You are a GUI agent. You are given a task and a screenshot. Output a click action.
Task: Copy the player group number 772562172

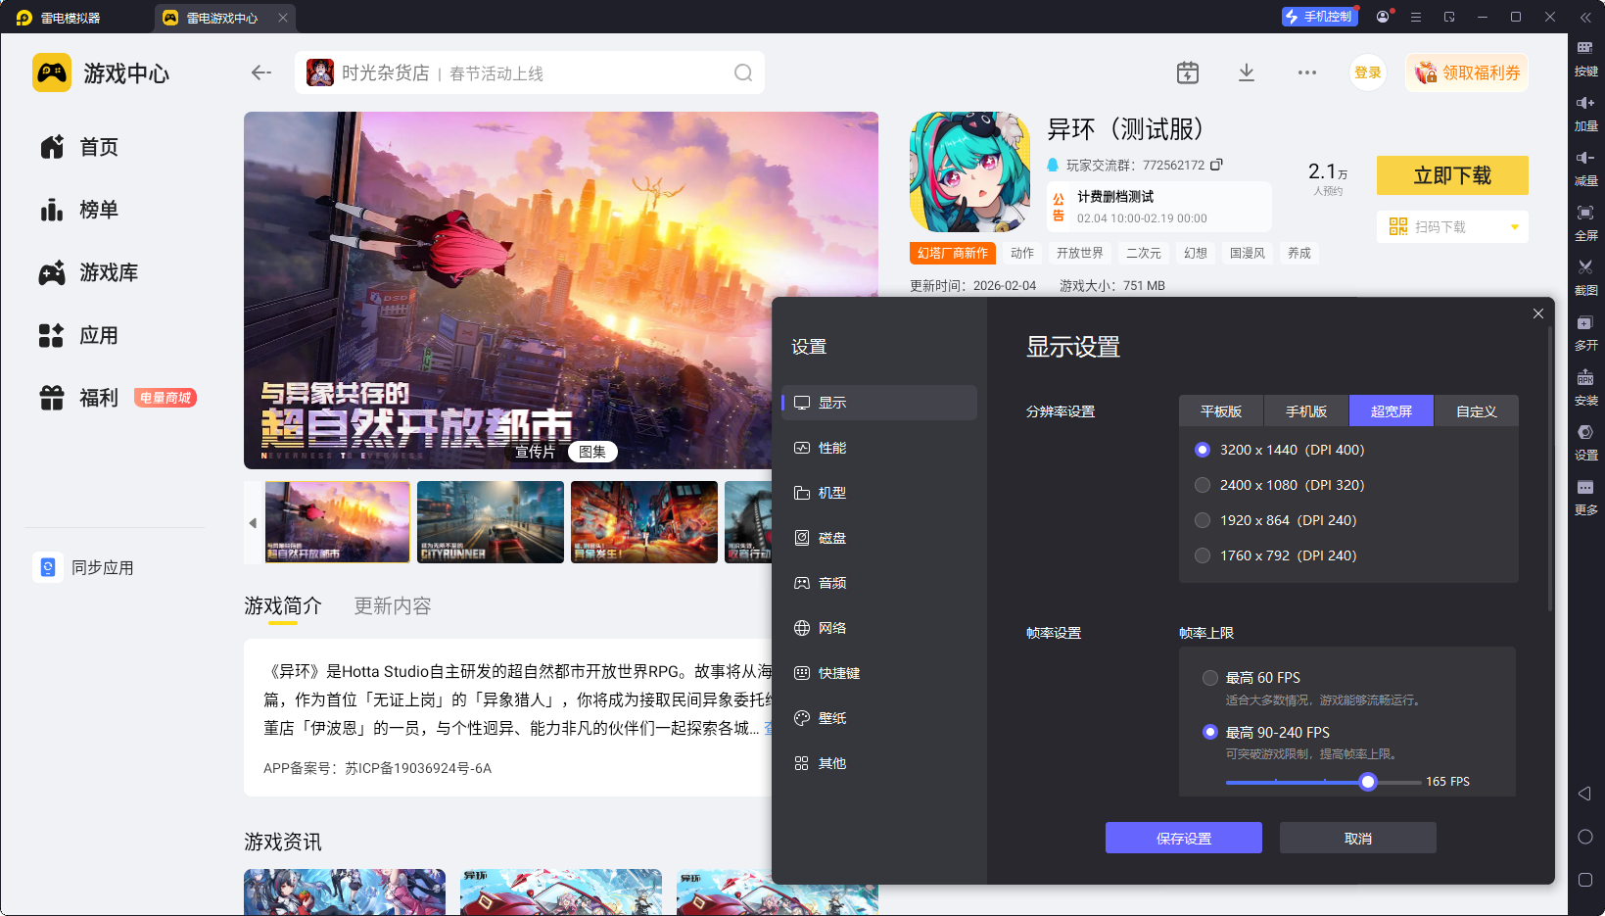(x=1216, y=165)
